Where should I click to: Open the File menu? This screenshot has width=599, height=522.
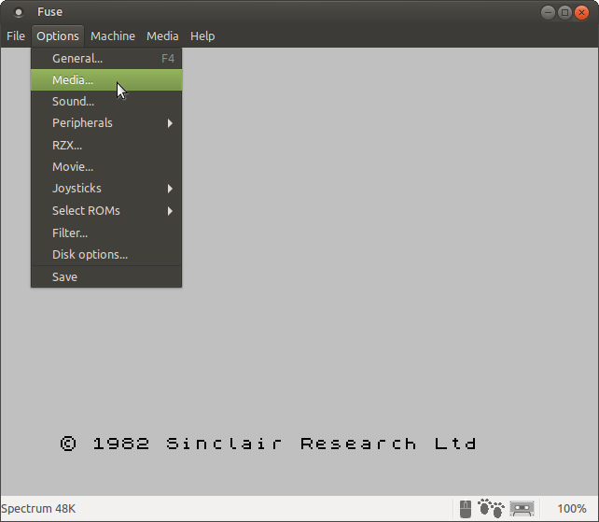coord(16,35)
